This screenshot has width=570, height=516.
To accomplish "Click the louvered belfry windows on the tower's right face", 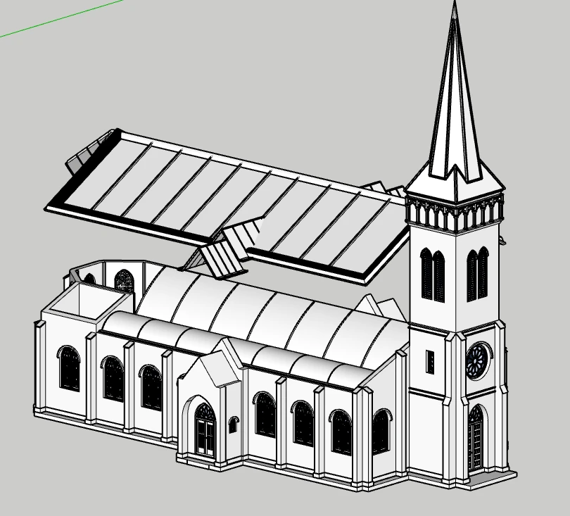I will pos(477,274).
